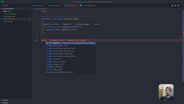The height and width of the screenshot is (104, 184).
Task: Open the compare changes icon in editor toolbar
Action: 175,5
